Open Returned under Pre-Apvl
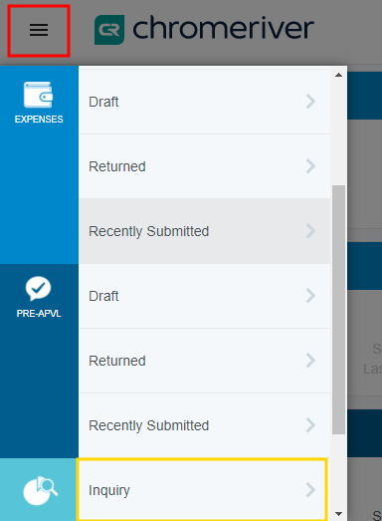This screenshot has width=382, height=521. [205, 361]
